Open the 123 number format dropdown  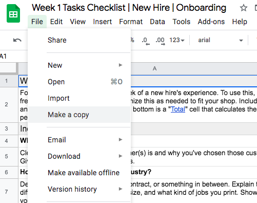pyautogui.click(x=177, y=40)
